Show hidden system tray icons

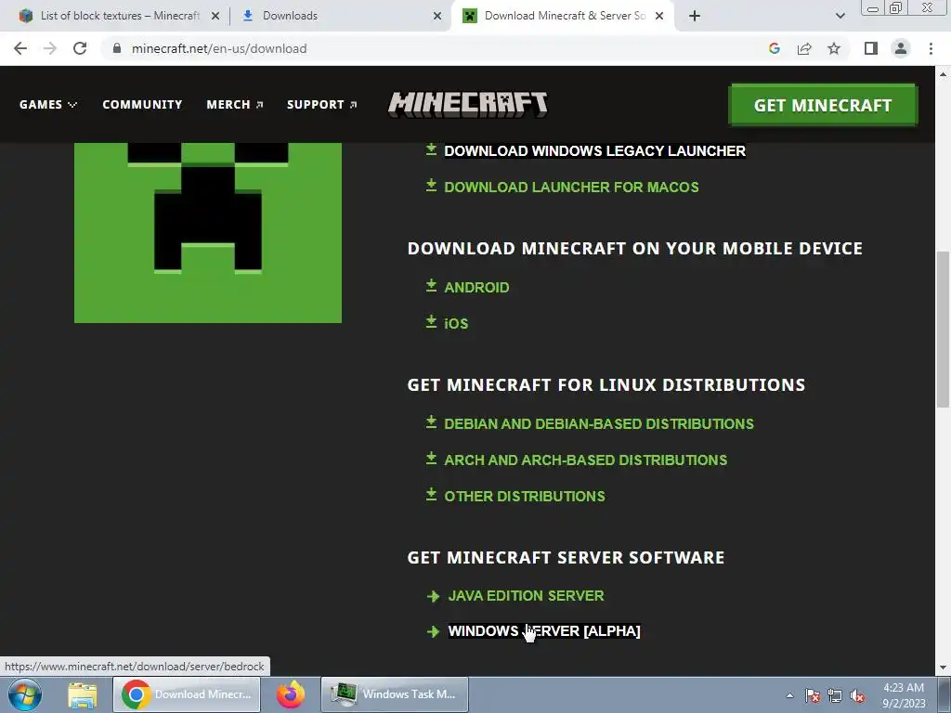789,696
